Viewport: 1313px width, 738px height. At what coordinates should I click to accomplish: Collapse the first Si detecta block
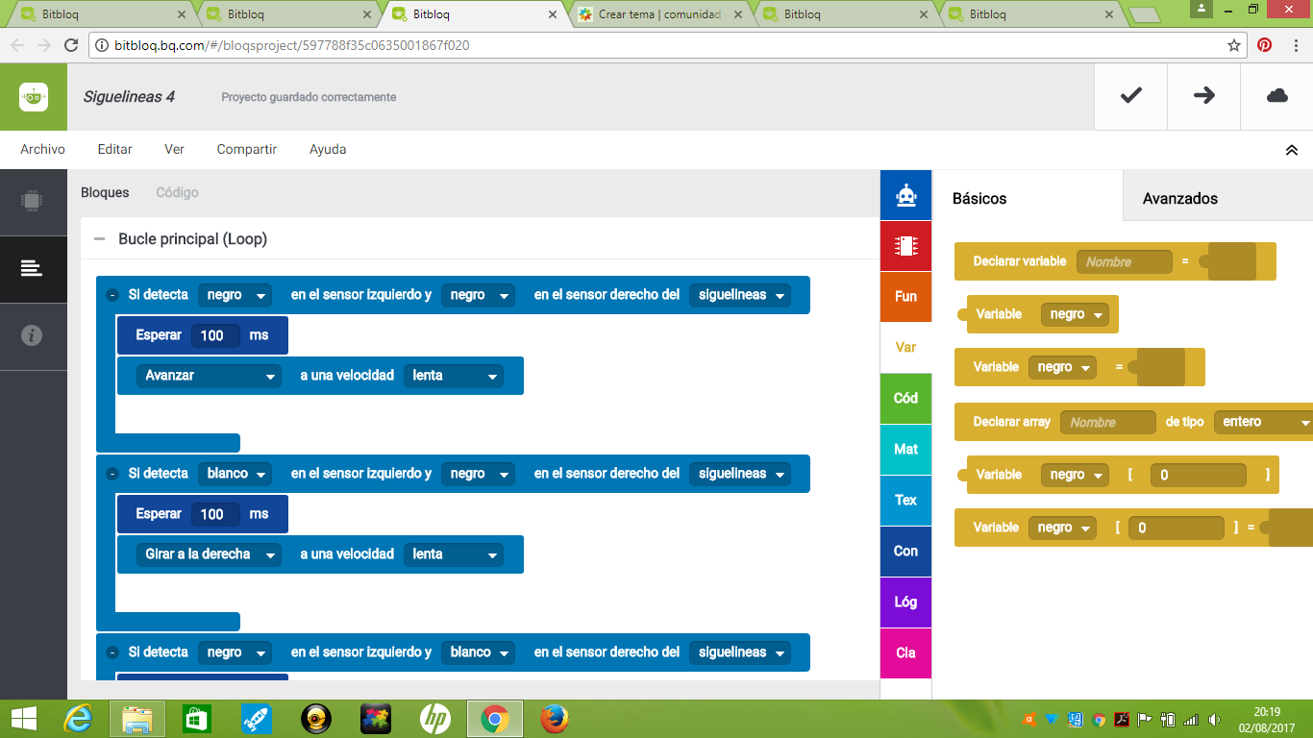click(x=112, y=295)
